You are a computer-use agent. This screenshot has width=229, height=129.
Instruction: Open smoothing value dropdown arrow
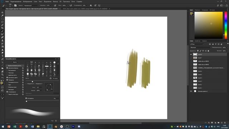pos(87,5)
